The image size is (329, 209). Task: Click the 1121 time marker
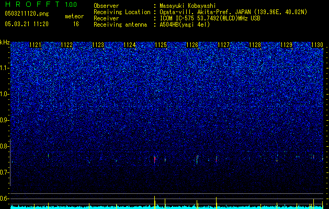[35, 45]
